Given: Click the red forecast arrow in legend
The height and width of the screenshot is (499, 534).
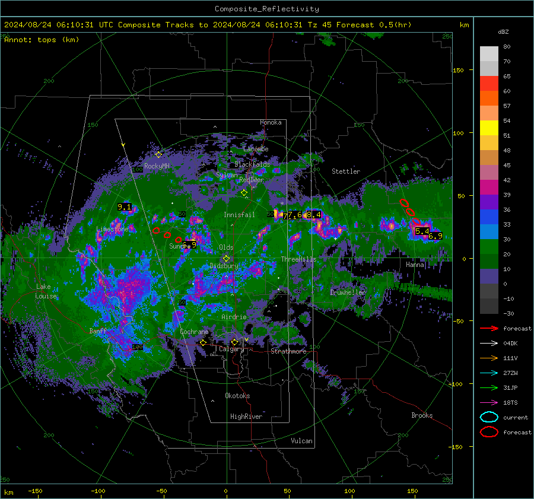Looking at the screenshot, I should (x=489, y=328).
